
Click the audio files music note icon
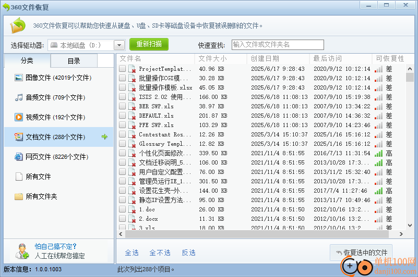(x=19, y=97)
